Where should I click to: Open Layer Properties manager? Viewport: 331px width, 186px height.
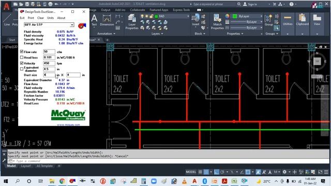pyautogui.click(x=132, y=22)
